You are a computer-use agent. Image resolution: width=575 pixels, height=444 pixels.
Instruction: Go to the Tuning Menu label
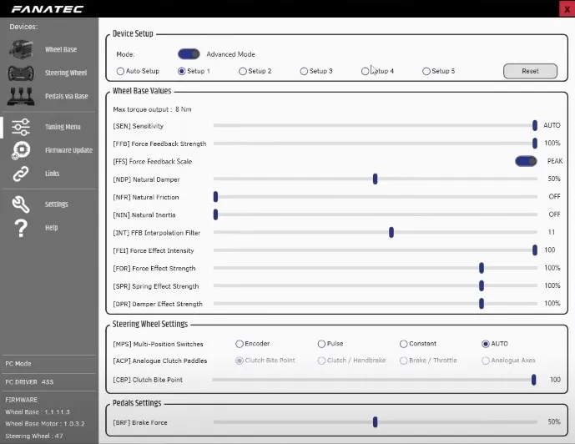pos(63,127)
